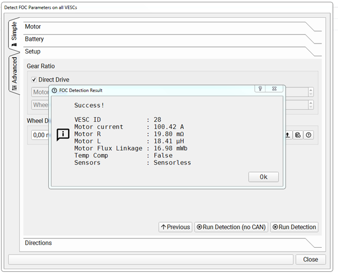Image resolution: width=338 pixels, height=274 pixels.
Task: Click Run Detection (no CAN) button
Action: coord(231,227)
